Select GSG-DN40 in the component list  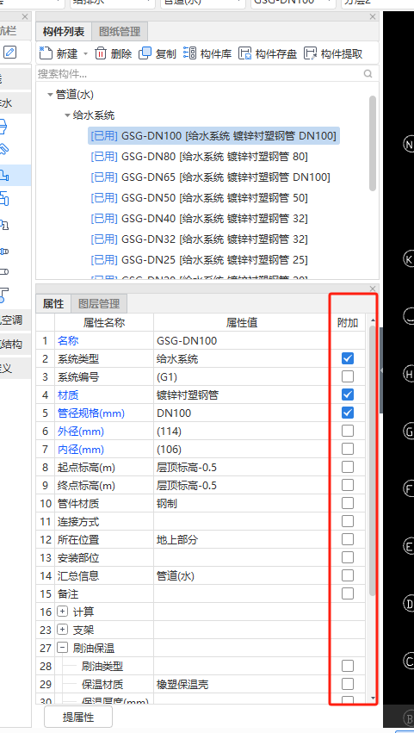pyautogui.click(x=199, y=218)
